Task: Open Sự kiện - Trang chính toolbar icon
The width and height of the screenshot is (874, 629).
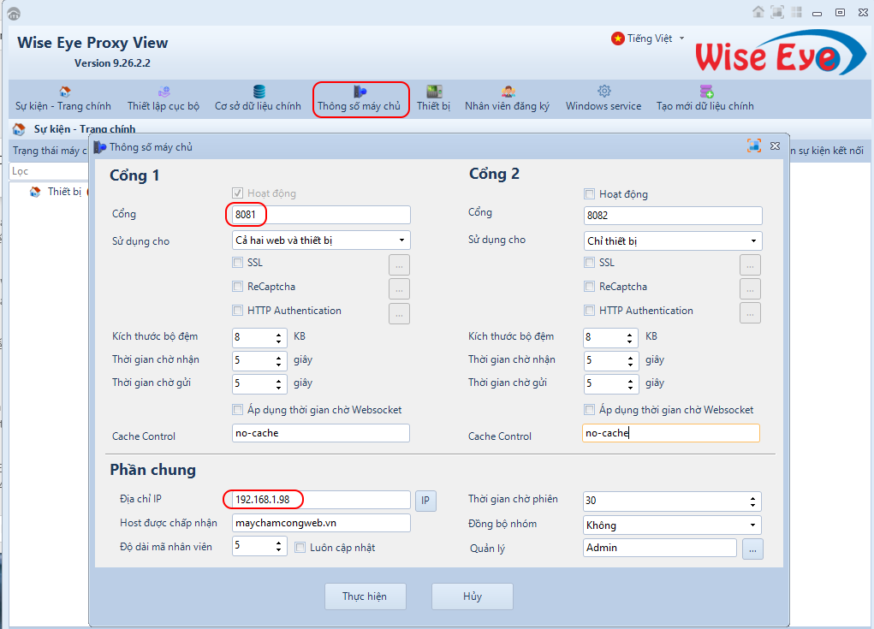Action: point(63,92)
